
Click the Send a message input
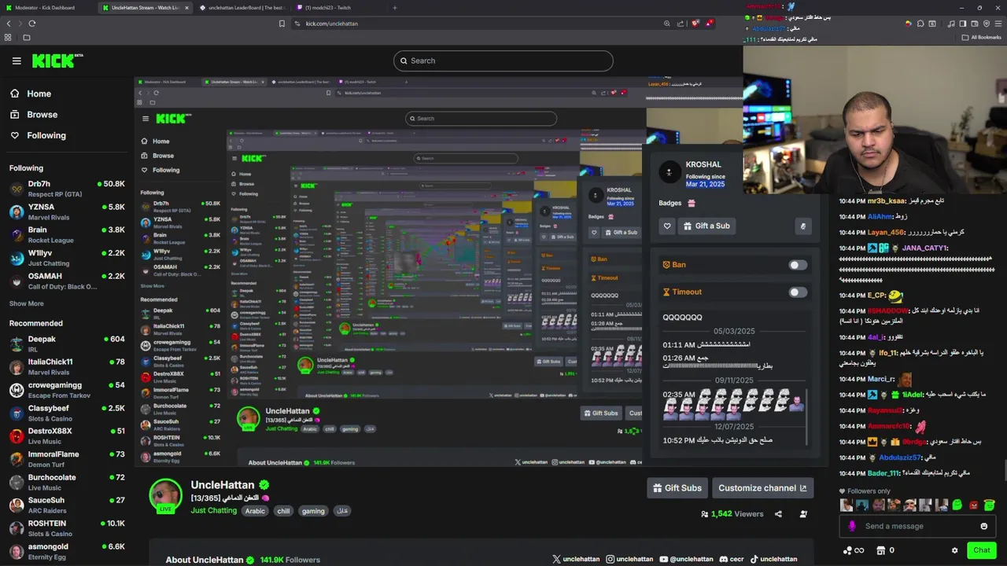[917, 526]
